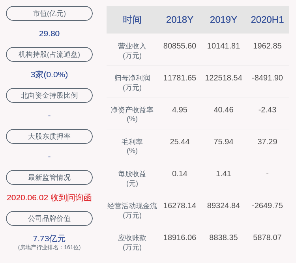Click the 市值(亿元) pill button
The height and width of the screenshot is (263, 296).
tap(49, 13)
